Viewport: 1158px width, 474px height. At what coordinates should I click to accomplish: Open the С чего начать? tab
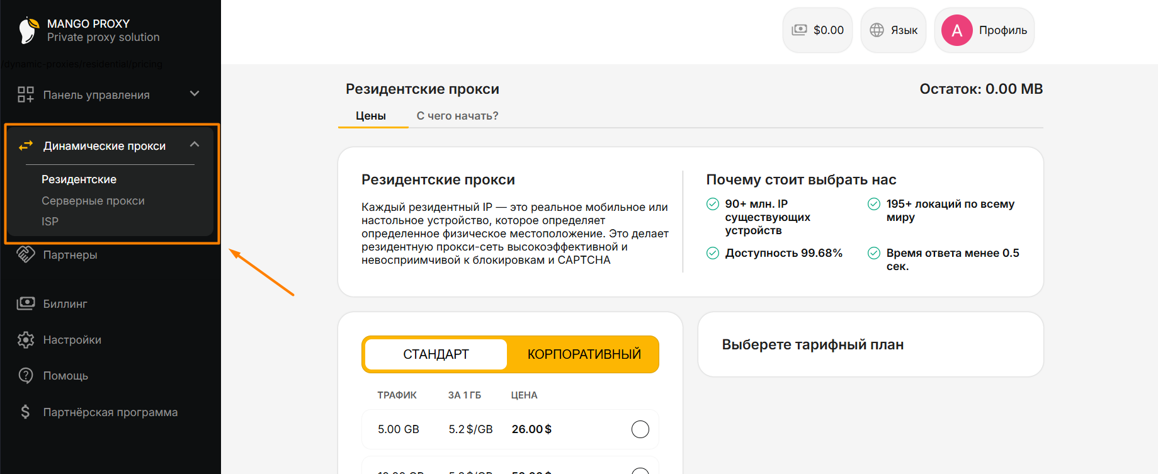click(x=457, y=116)
